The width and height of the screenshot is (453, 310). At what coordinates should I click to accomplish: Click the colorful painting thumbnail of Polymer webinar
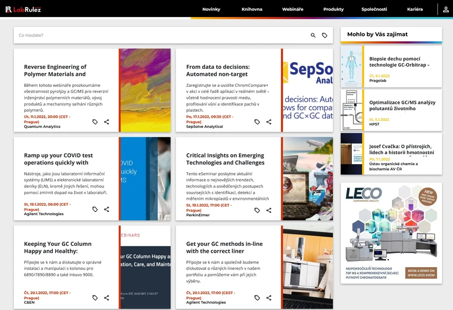[x=146, y=90]
